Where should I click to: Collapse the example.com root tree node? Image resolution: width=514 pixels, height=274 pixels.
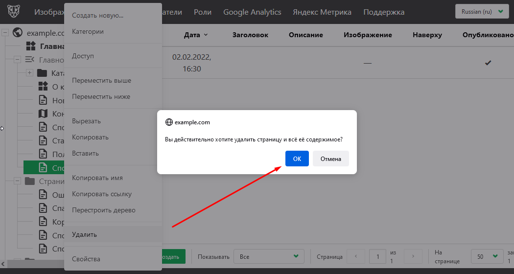(x=5, y=33)
